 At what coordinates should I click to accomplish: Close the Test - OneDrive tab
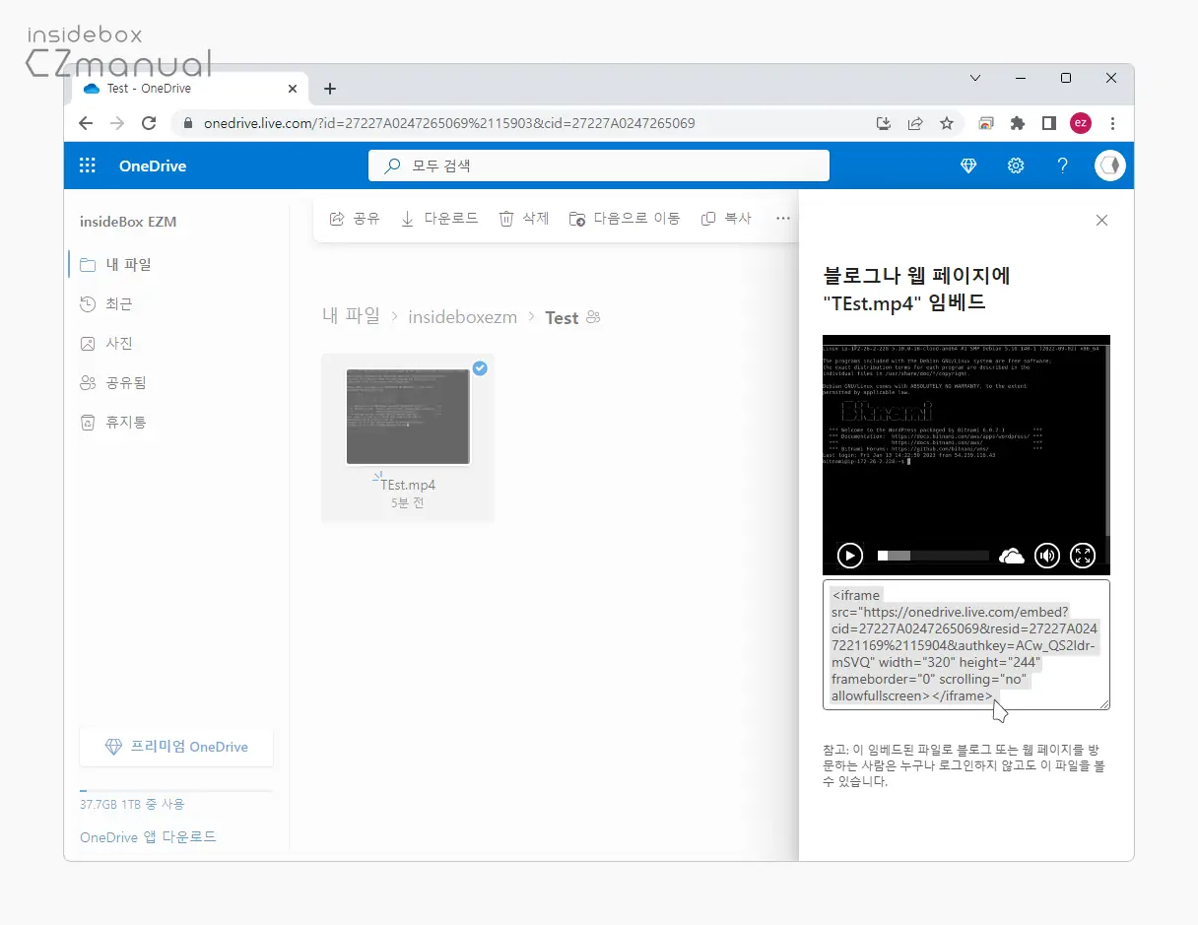point(292,89)
